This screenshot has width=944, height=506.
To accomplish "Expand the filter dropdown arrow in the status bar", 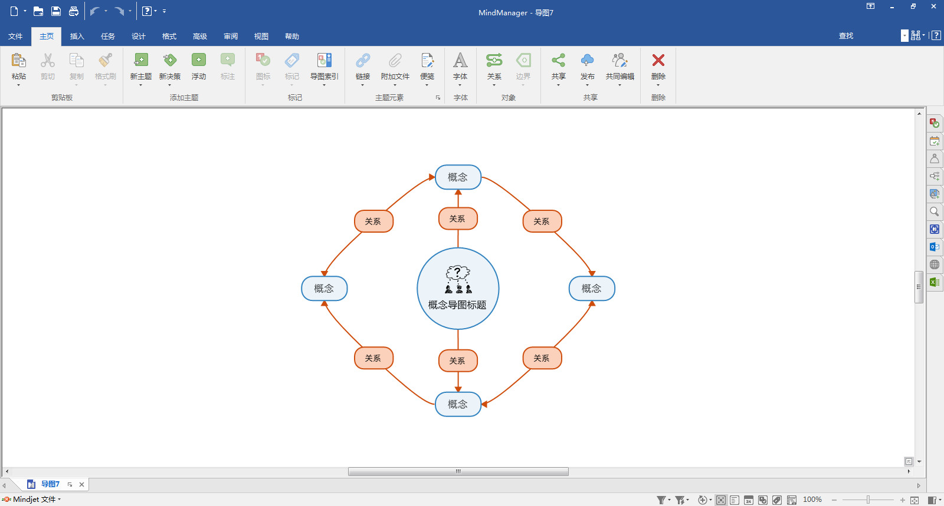I will click(669, 500).
